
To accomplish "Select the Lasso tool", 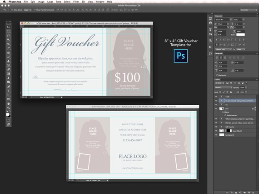I will coord(9,36).
